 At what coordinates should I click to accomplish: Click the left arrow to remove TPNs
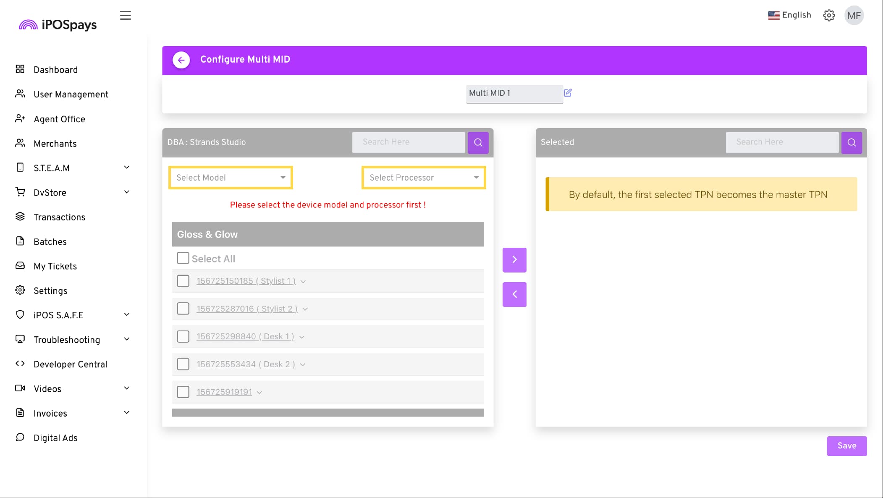pyautogui.click(x=514, y=294)
